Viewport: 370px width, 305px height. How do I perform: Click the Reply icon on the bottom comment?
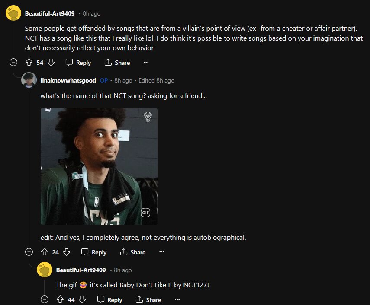coord(100,299)
